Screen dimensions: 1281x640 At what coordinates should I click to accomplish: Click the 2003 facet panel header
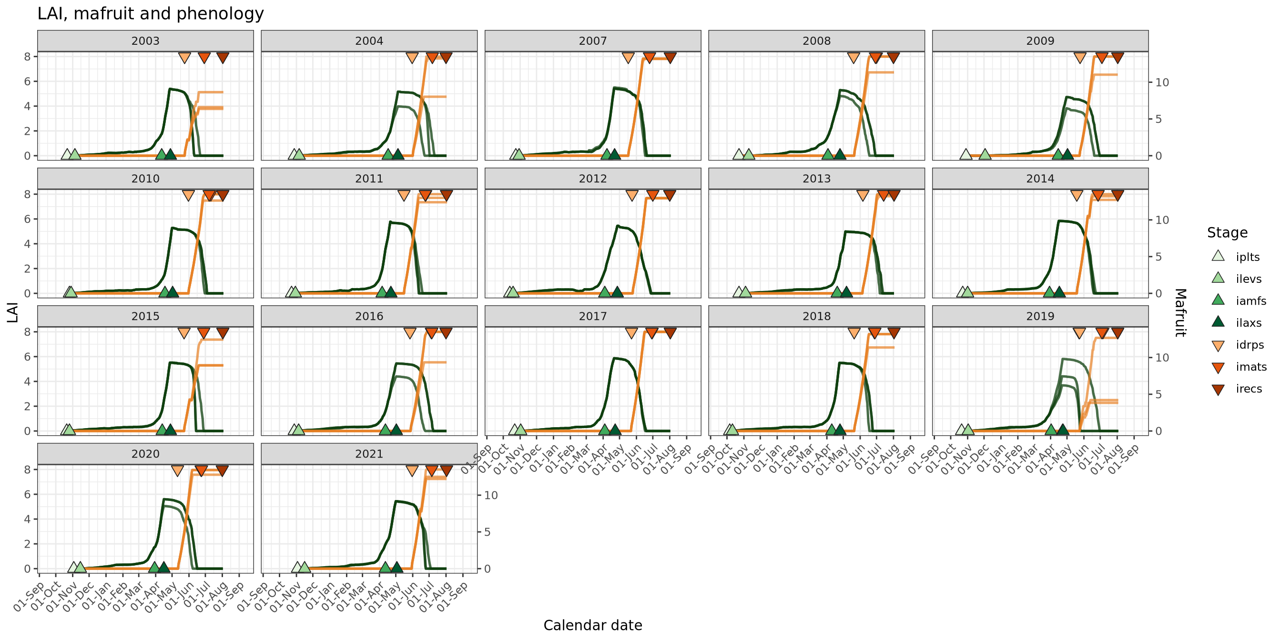(145, 41)
